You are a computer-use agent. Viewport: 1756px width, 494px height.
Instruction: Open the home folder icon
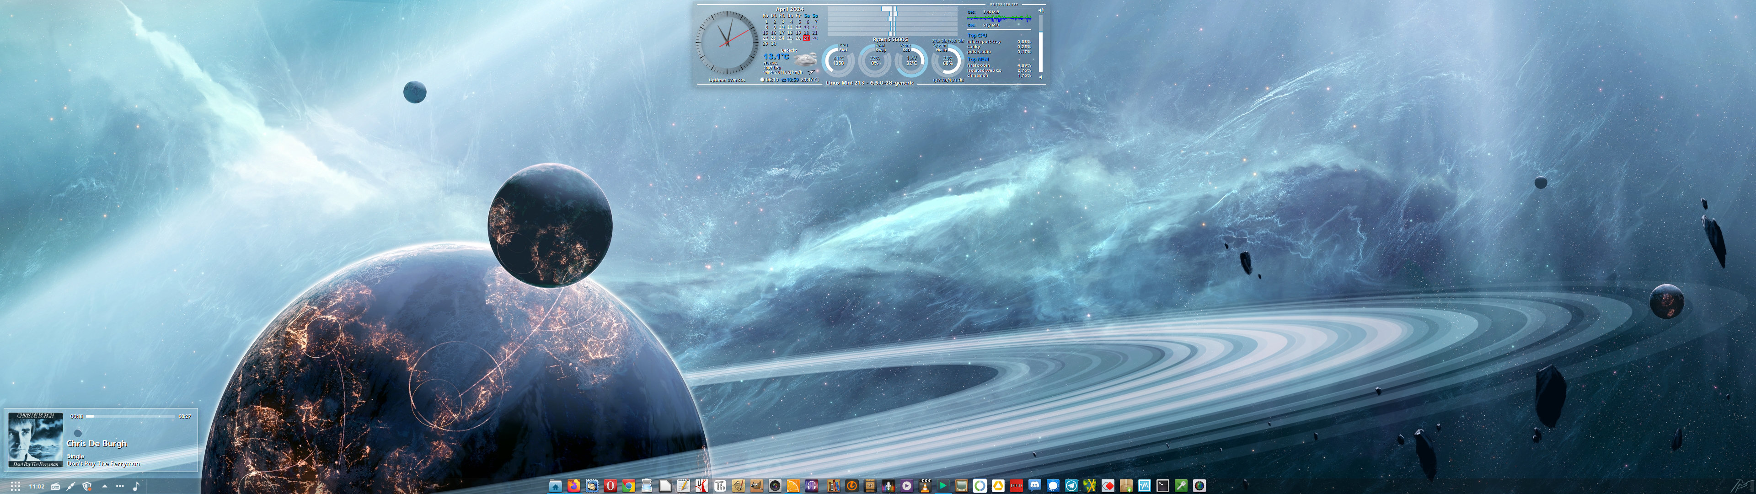coord(556,486)
